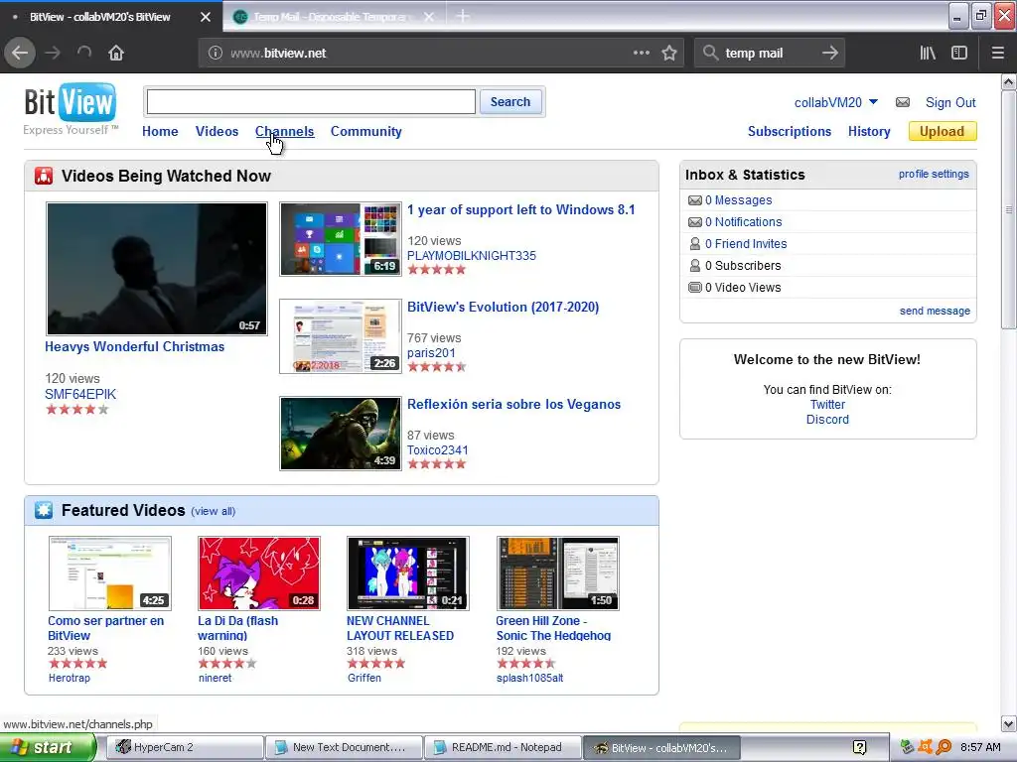The image size is (1017, 762).
Task: Open the Windows 8.1 support video thumbnail
Action: pyautogui.click(x=340, y=239)
